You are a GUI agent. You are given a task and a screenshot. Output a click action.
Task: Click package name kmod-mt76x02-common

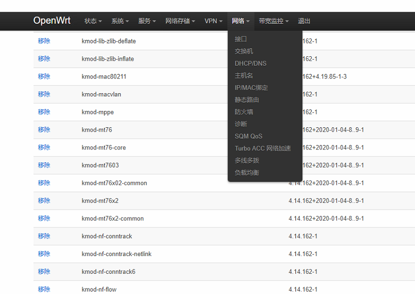[x=114, y=183]
